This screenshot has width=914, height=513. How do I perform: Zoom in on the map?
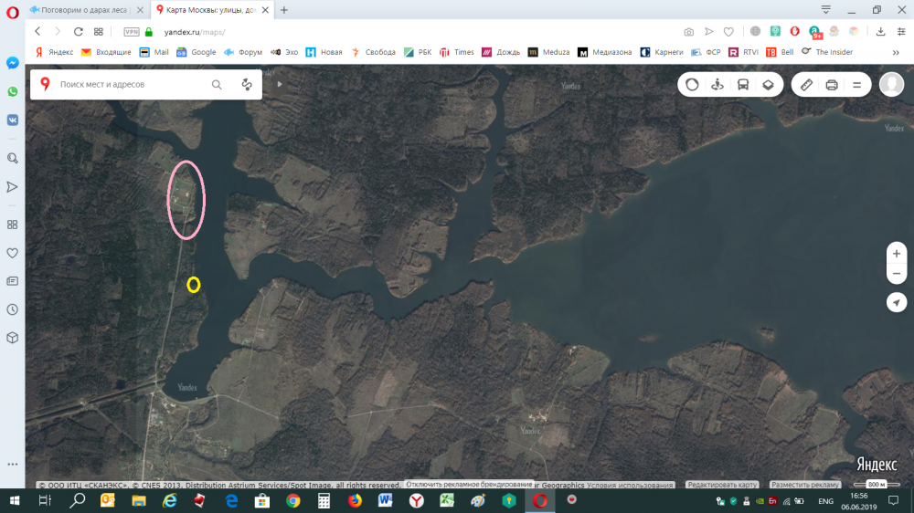[x=897, y=254]
